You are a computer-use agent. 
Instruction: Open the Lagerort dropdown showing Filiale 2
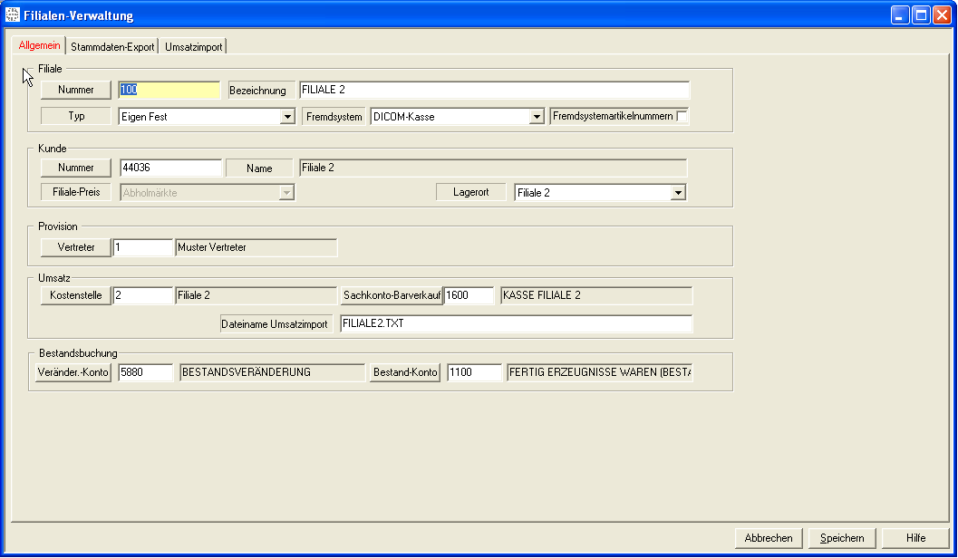coord(677,193)
